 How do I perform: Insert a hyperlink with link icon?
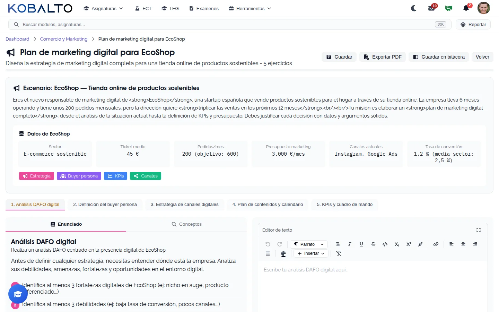click(x=436, y=244)
